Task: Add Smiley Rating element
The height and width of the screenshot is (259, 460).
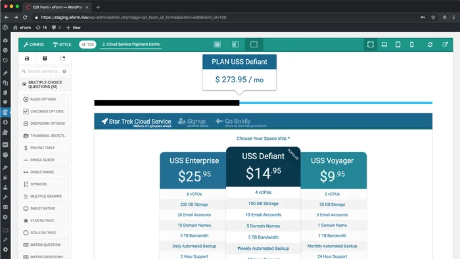Action: coord(45,208)
